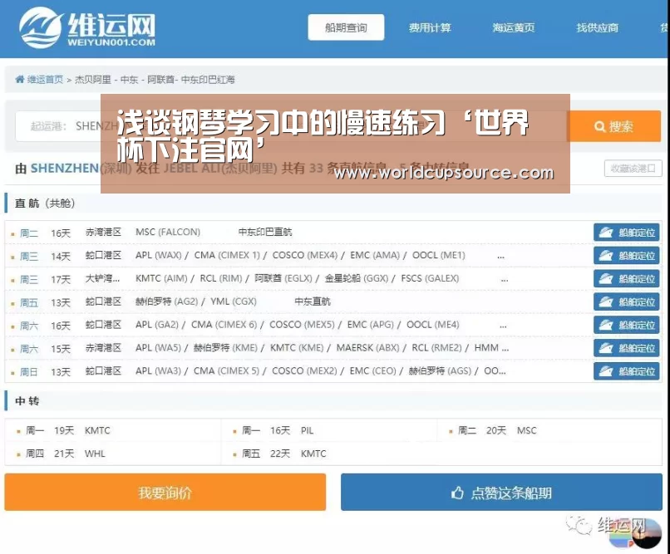This screenshot has height=554, width=670.
Task: Click 船舶定位 for the 赫伯罗特 (AG2) row
Action: 627,302
